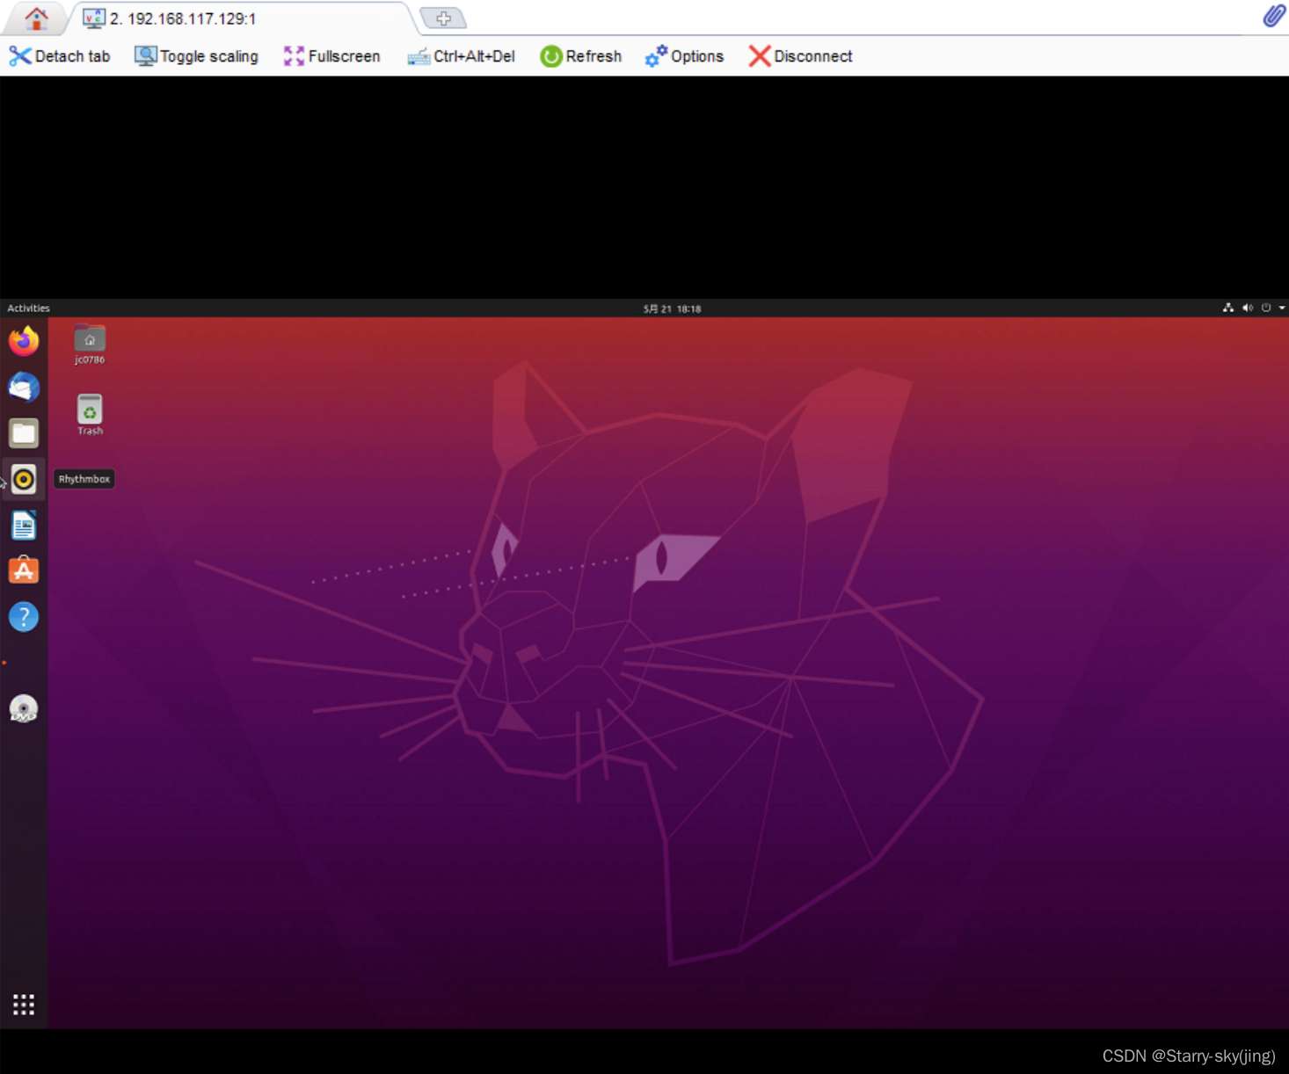Open Help from the dock
Viewport: 1289px width, 1074px height.
click(24, 617)
